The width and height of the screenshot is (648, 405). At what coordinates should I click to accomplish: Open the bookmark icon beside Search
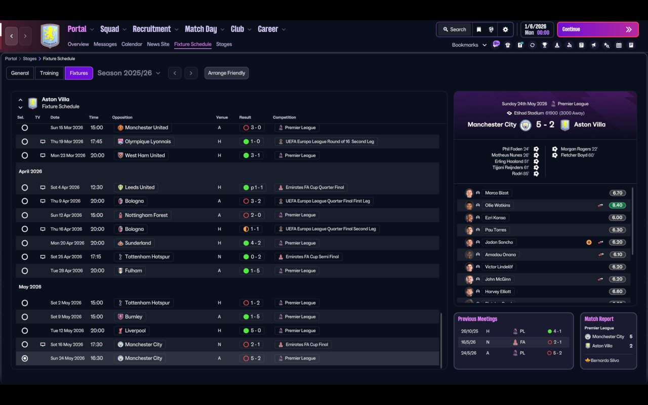479,29
